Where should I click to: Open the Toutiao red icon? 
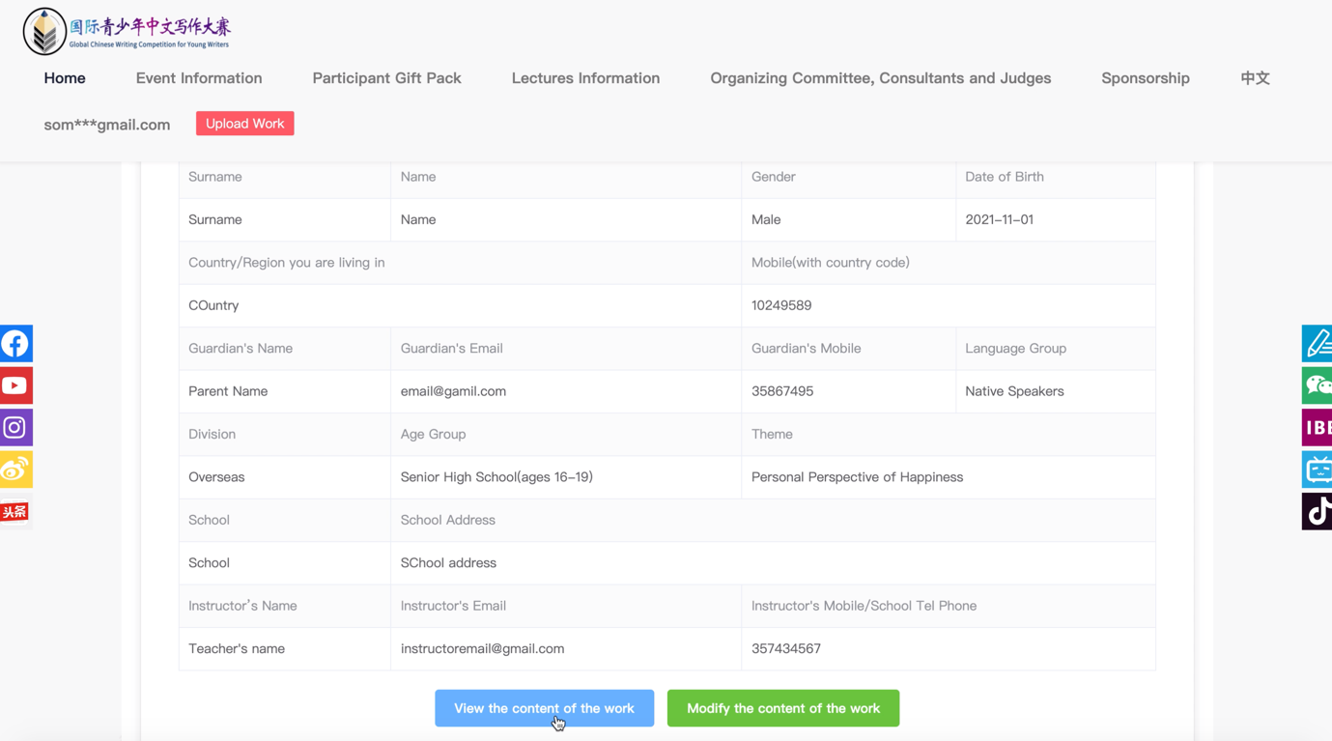15,511
